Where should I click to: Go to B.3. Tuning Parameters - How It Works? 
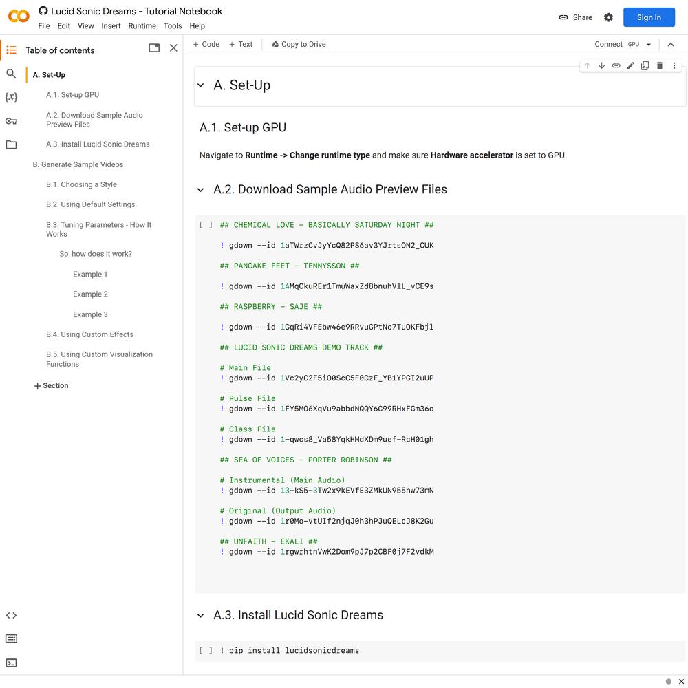(x=98, y=230)
